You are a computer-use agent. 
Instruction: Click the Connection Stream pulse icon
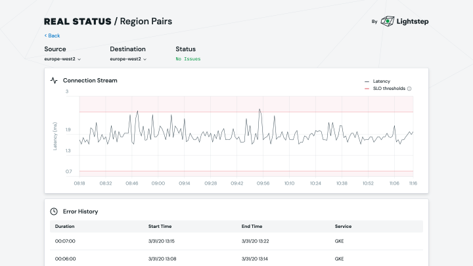tap(54, 81)
